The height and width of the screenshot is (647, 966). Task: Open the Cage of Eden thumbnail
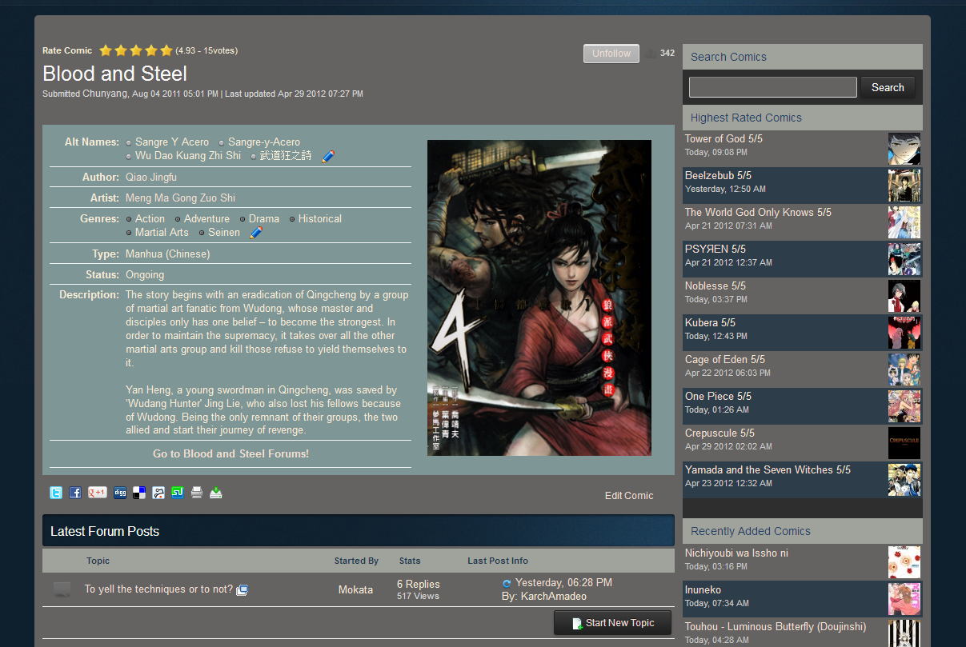(904, 369)
